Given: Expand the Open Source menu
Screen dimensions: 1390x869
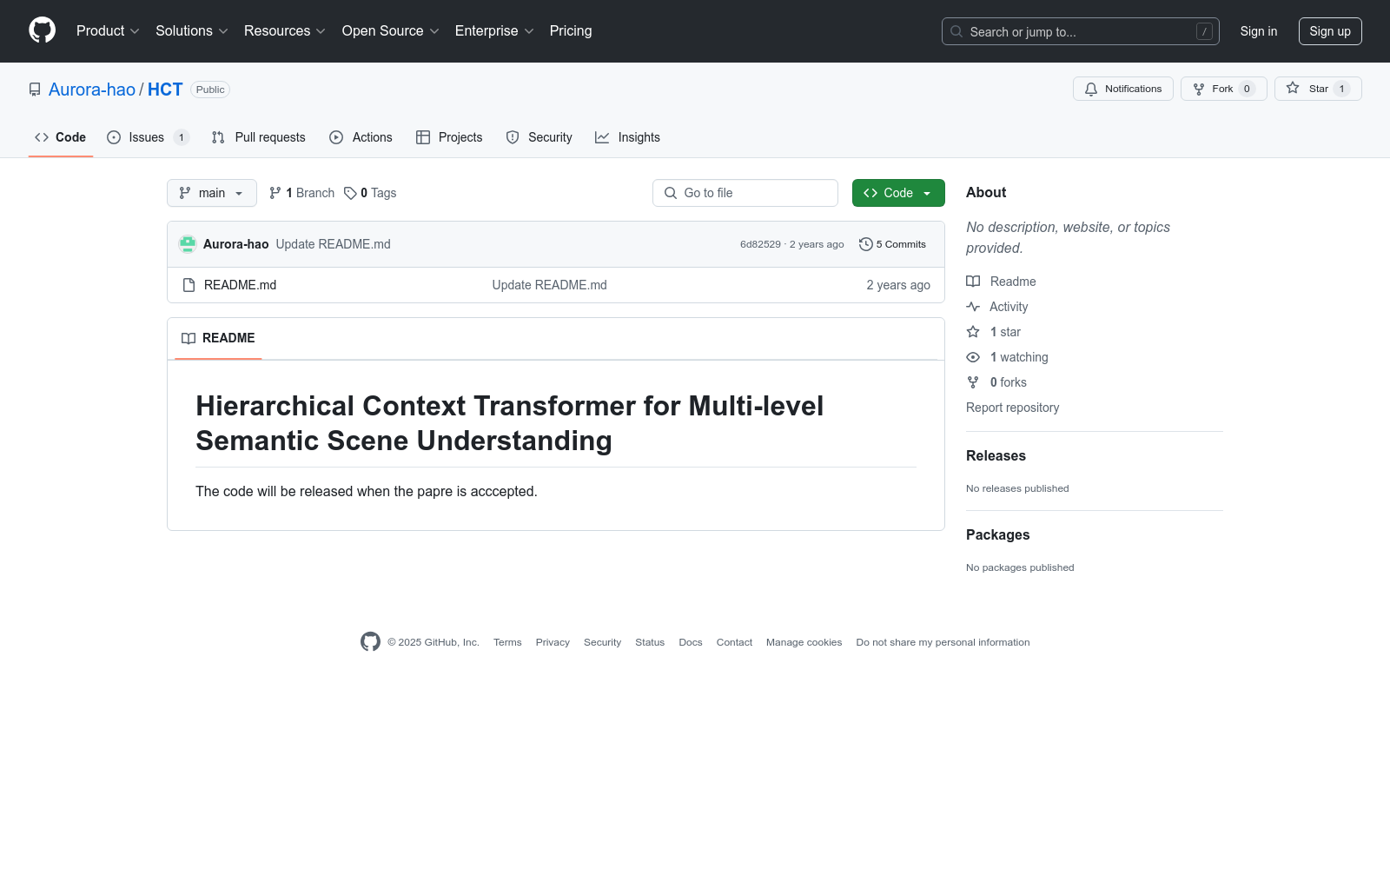Looking at the screenshot, I should [x=391, y=30].
